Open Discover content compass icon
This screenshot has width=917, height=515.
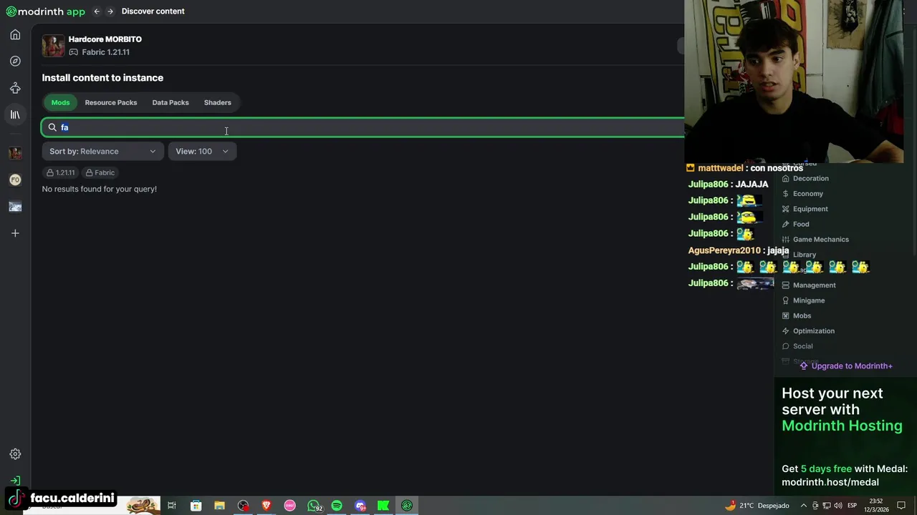pyautogui.click(x=15, y=62)
